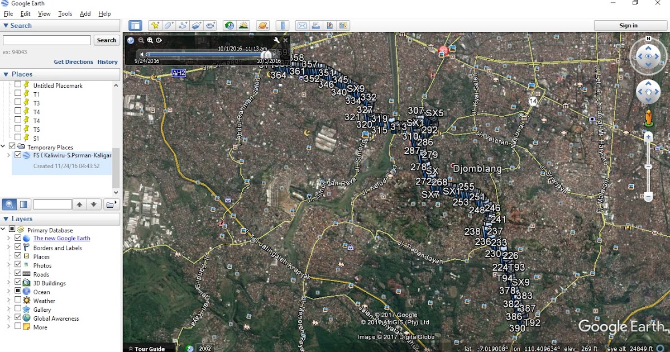Open the Help menu
Viewport: 670px width, 352px height.
(x=104, y=13)
